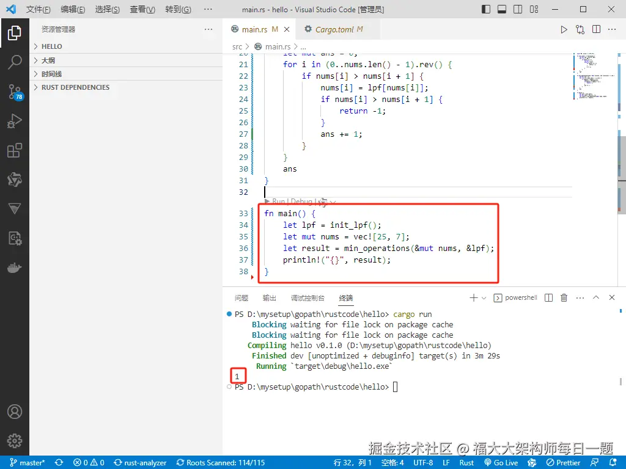Viewport: 626px width, 469px height.
Task: Open the 查看(V) menu
Action: (x=142, y=9)
